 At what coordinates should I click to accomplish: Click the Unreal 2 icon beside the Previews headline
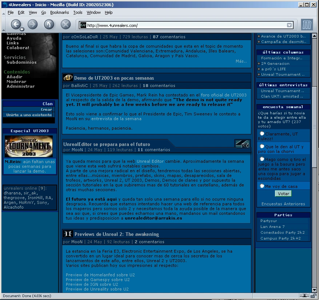pyautogui.click(x=68, y=233)
